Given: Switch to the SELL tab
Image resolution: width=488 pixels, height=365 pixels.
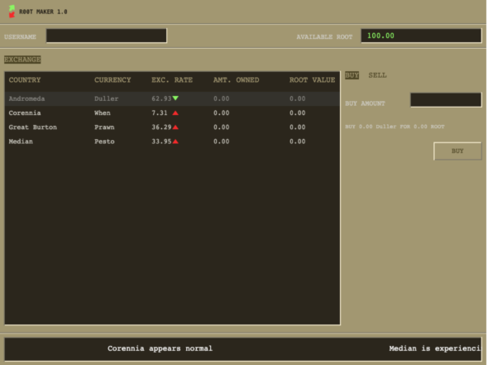Looking at the screenshot, I should tap(377, 75).
